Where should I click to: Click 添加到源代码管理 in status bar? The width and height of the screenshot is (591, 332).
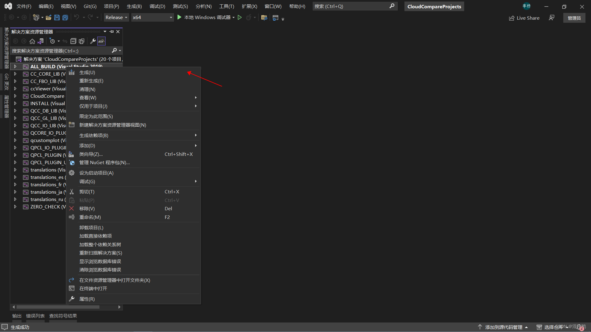(504, 327)
